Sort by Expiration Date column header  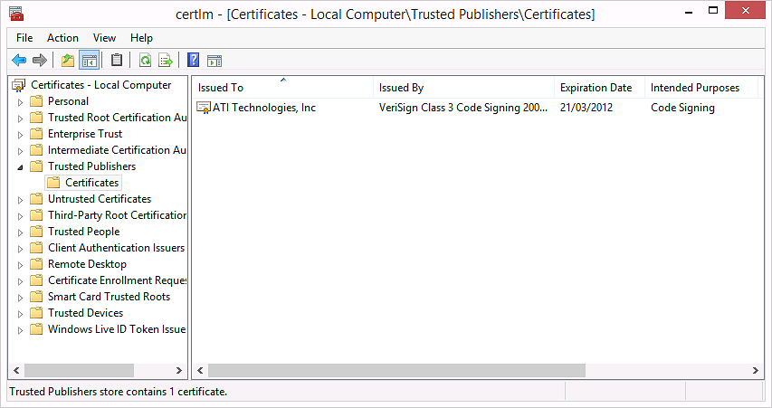596,88
